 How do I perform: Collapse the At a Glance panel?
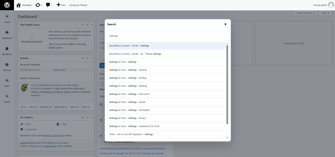(92, 117)
